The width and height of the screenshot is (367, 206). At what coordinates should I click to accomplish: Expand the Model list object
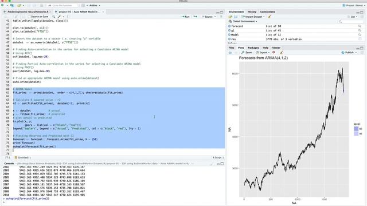point(229,34)
